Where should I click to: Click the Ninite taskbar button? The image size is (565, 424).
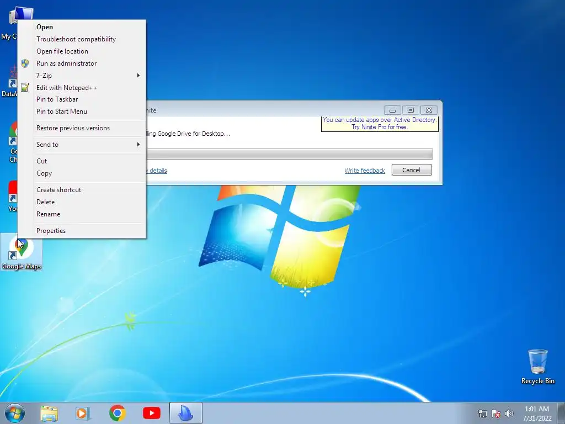click(x=185, y=413)
